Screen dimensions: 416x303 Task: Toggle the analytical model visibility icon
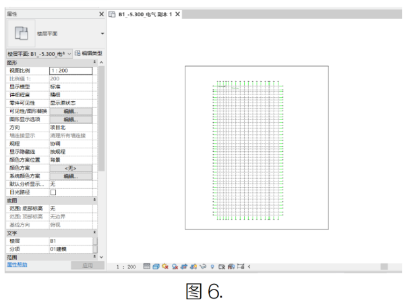click(231, 267)
